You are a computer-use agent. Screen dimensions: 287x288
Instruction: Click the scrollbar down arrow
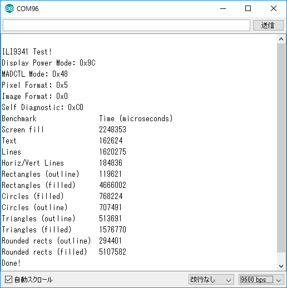click(281, 266)
